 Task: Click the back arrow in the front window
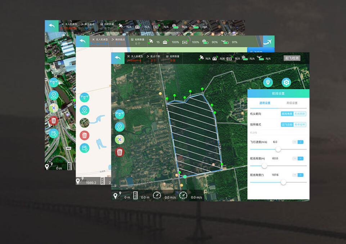[118, 58]
